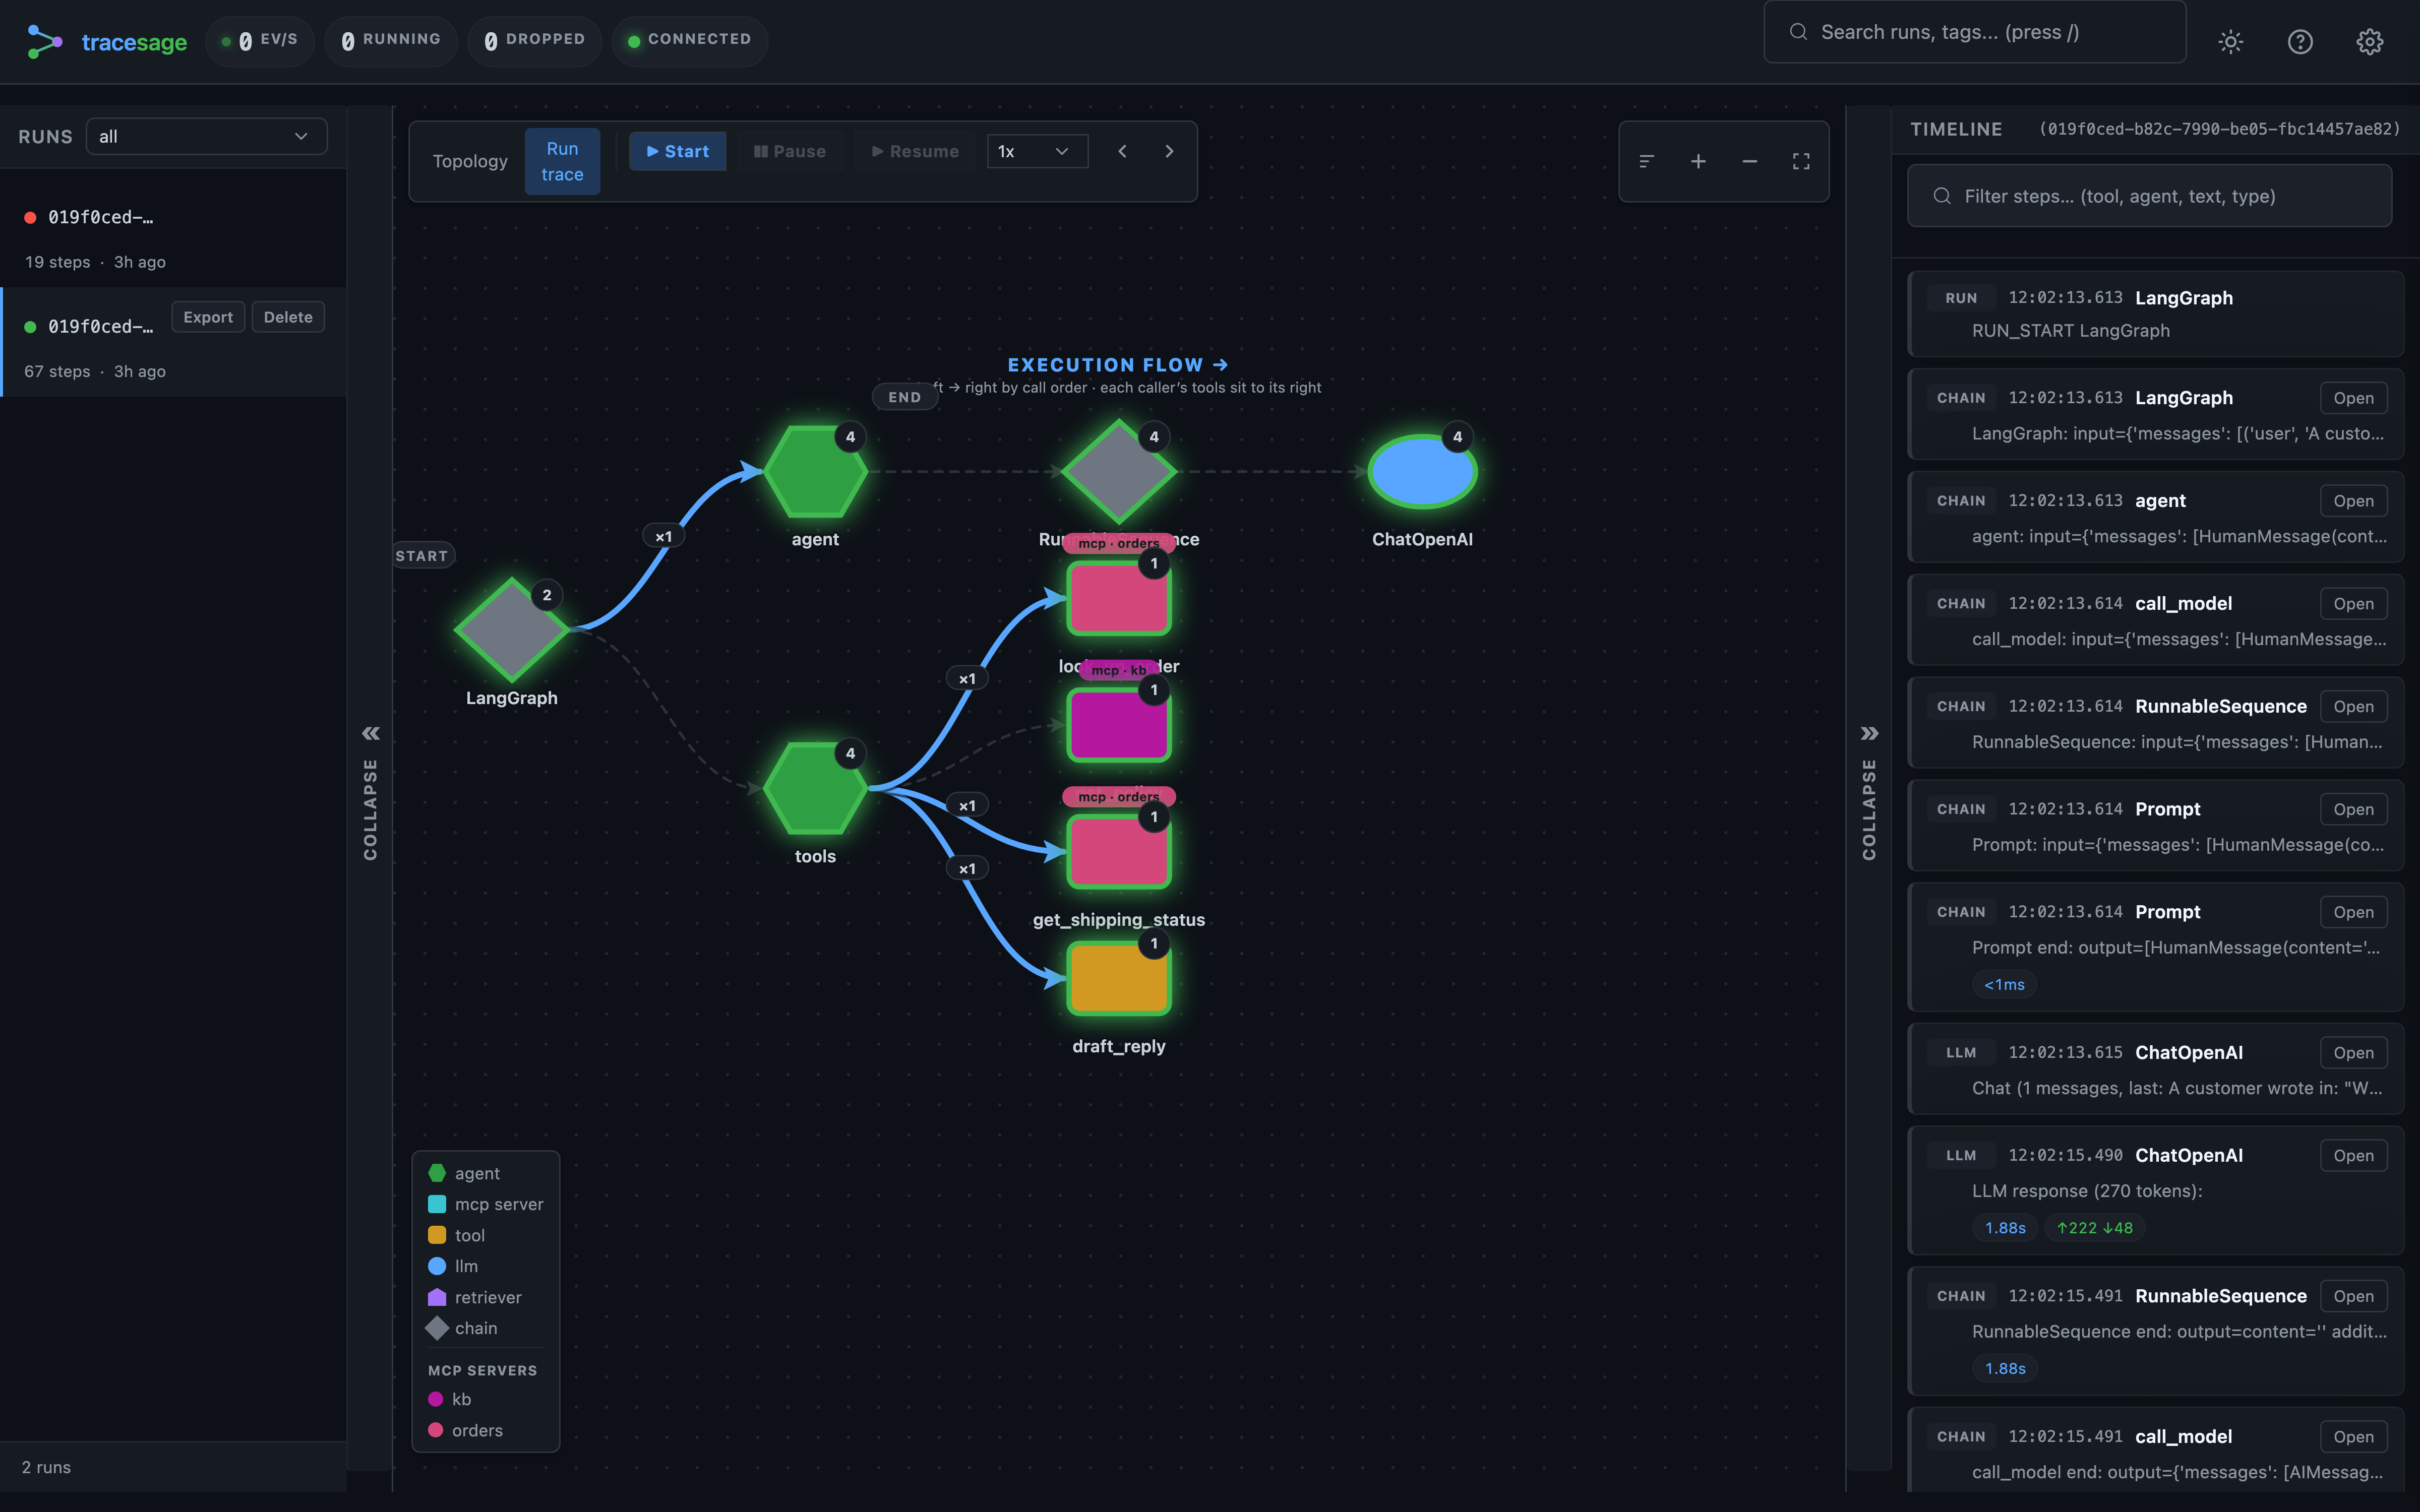Screen dimensions: 2420x1512
Task: Select the get_shipping_status node
Action: [x=1118, y=852]
